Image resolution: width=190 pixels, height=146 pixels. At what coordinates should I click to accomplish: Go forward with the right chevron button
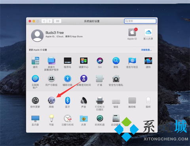(49, 21)
